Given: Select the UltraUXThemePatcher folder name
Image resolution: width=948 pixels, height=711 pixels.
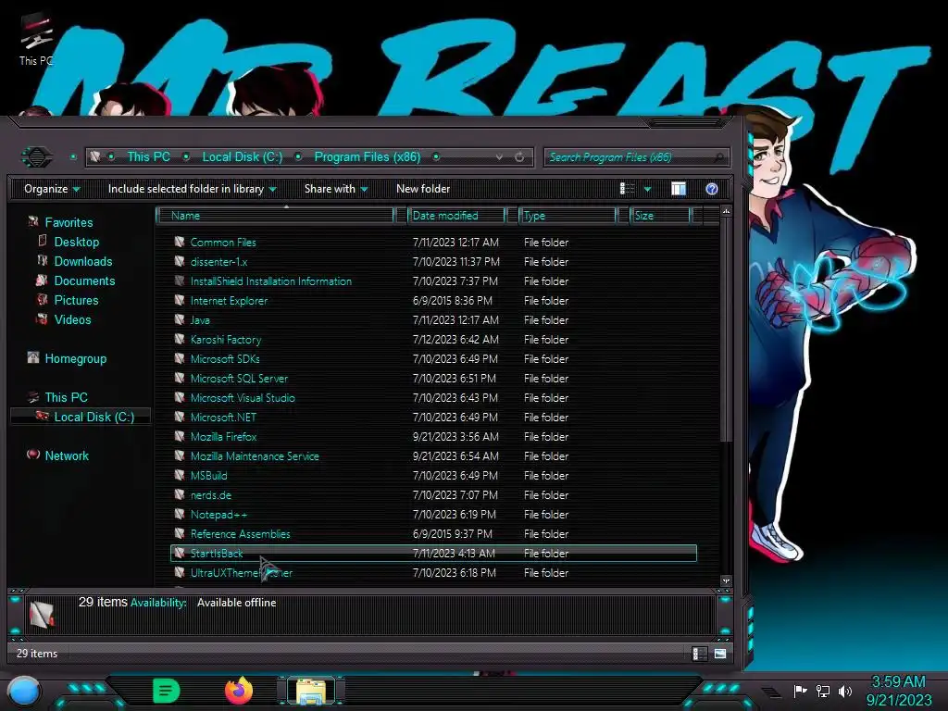Looking at the screenshot, I should click(242, 572).
